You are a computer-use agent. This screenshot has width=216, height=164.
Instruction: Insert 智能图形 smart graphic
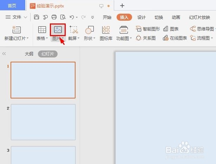click(148, 29)
